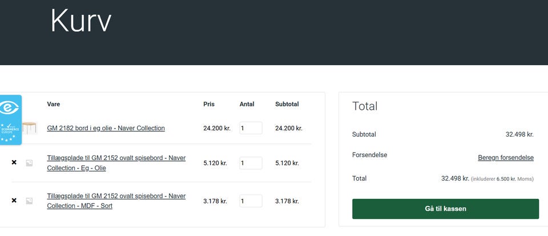Remove the MDF - Sort Tillægsplade from cart
Screen dimensions: 548x236
pyautogui.click(x=14, y=201)
